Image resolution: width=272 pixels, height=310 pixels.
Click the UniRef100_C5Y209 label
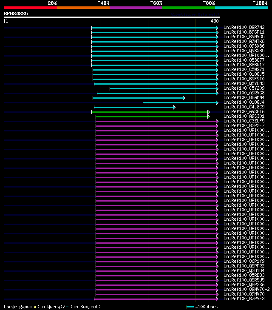(x=244, y=88)
